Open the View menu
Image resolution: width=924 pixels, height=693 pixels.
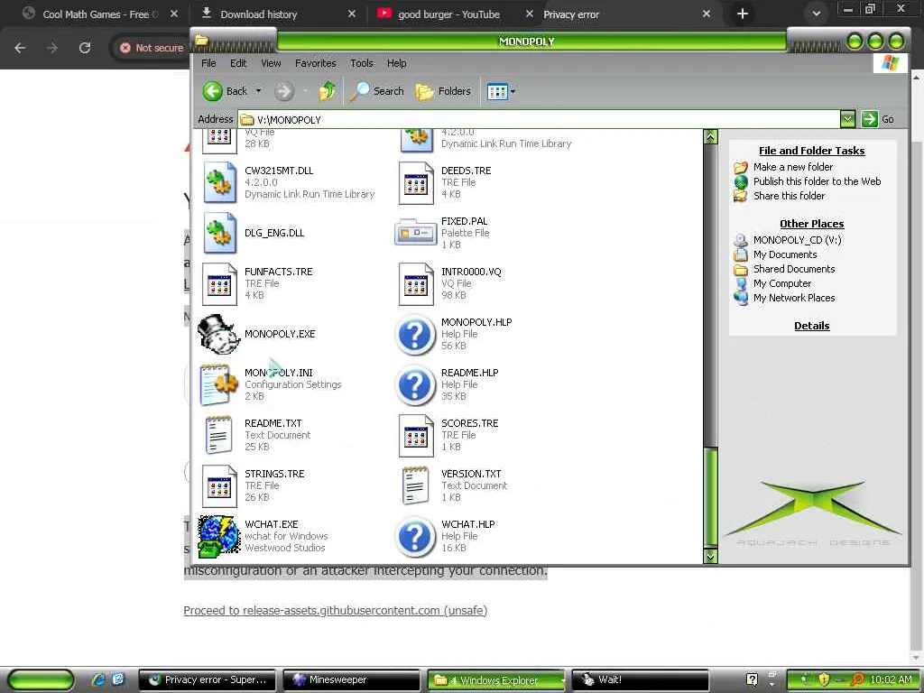[x=271, y=63]
